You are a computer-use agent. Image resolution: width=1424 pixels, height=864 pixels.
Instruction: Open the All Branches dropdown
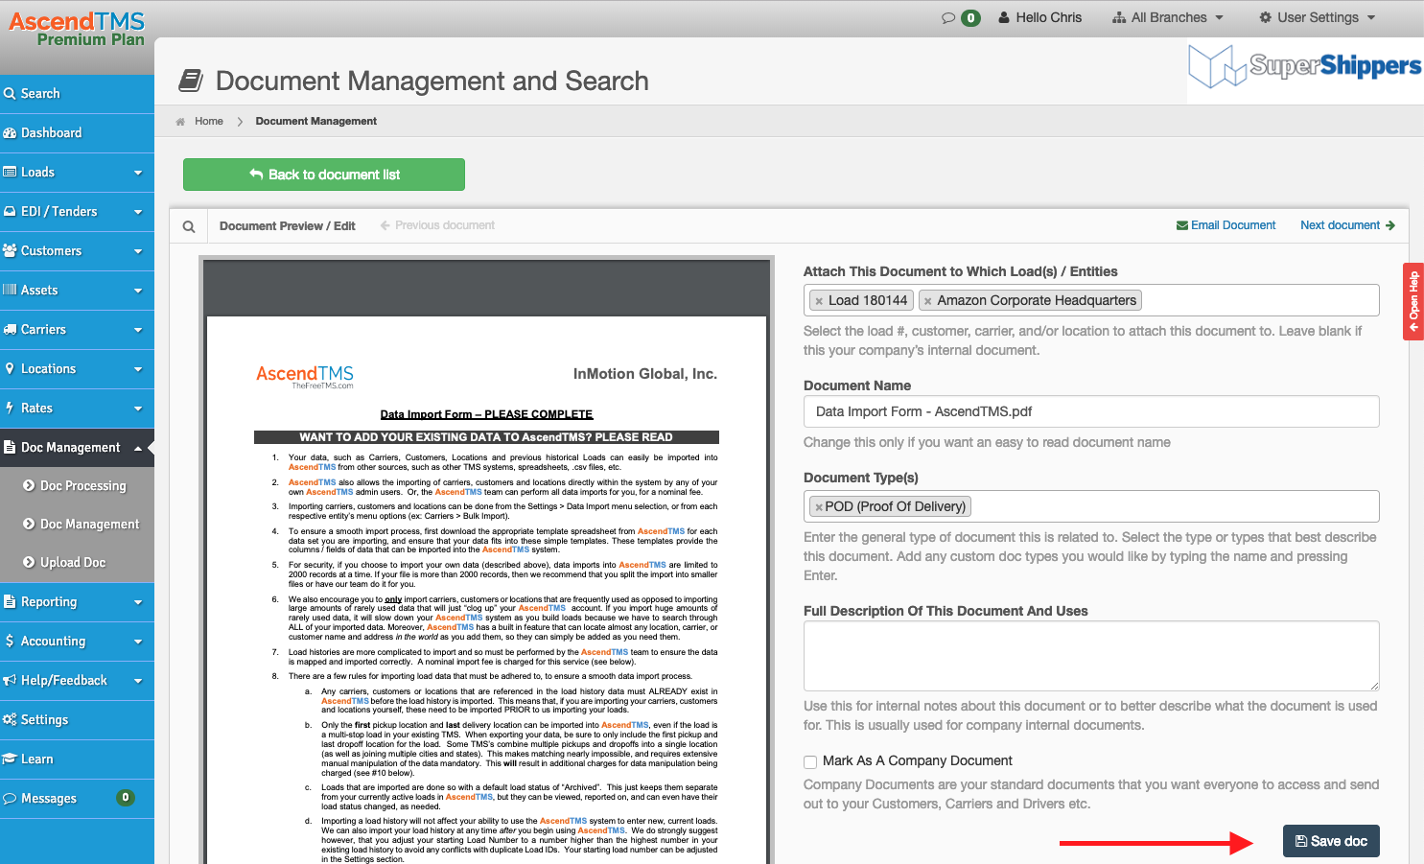tap(1168, 17)
